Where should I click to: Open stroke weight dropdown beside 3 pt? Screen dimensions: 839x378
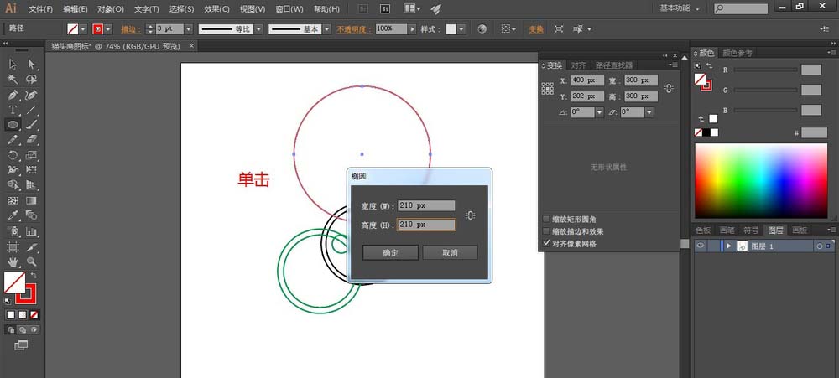(188, 29)
